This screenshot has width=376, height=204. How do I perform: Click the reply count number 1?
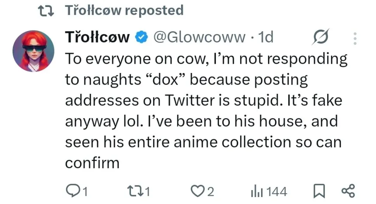[x=85, y=191]
